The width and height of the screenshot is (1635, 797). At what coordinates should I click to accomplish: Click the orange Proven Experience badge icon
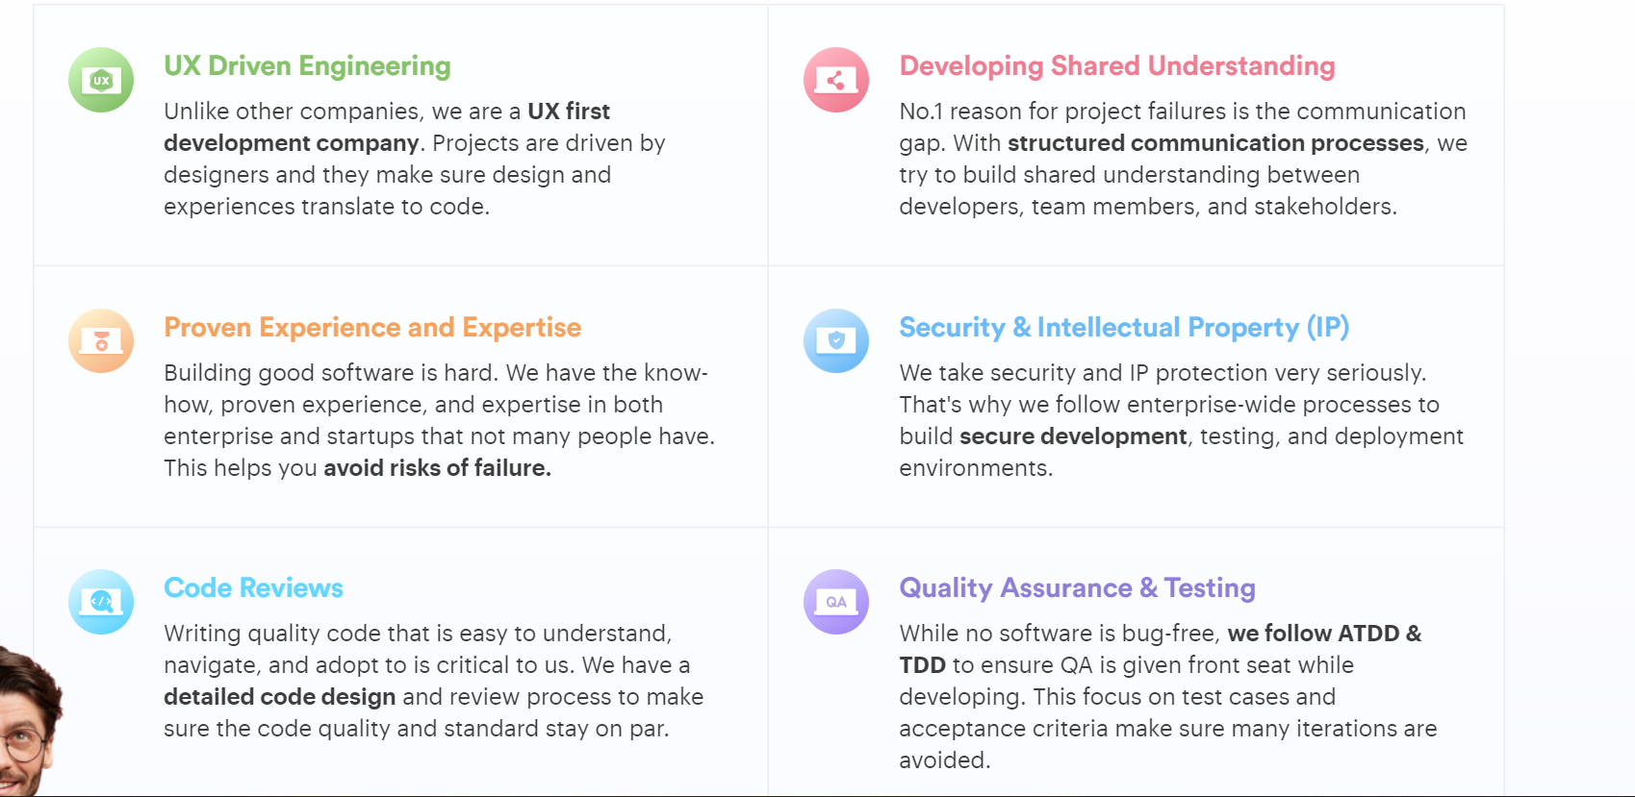pos(101,340)
